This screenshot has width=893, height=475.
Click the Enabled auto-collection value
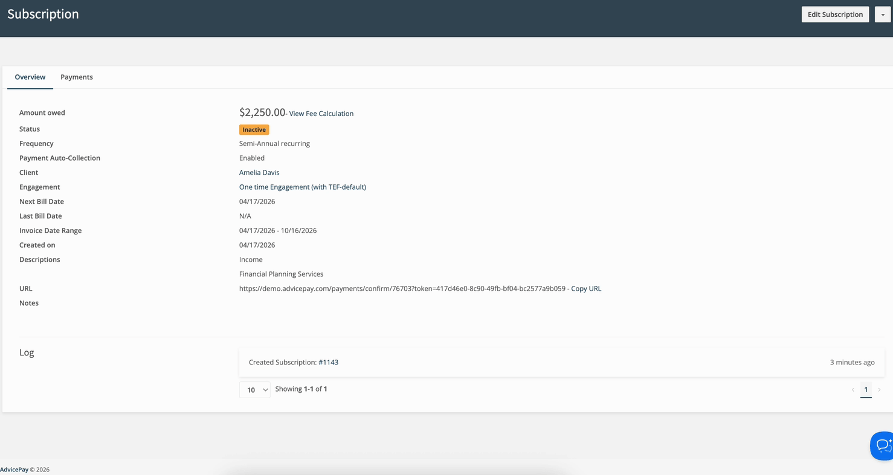pos(252,158)
